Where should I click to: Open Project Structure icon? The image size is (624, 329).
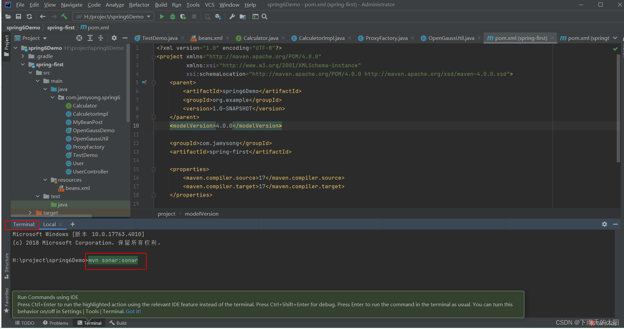(243, 16)
